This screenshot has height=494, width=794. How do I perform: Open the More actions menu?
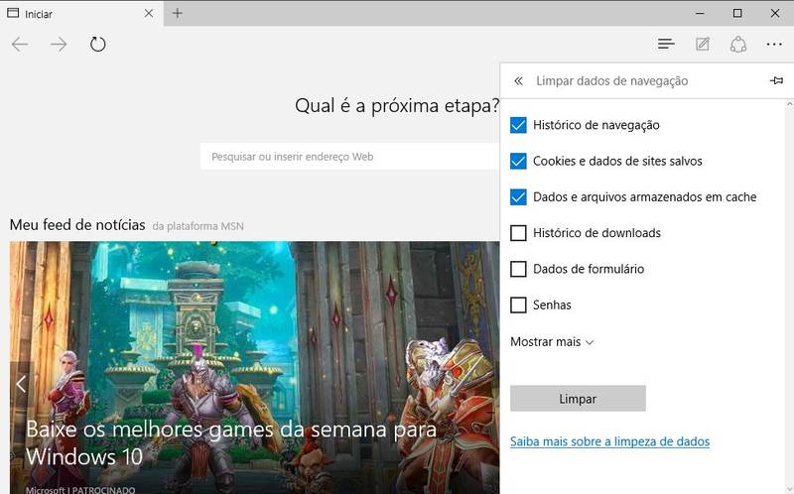[x=774, y=45]
